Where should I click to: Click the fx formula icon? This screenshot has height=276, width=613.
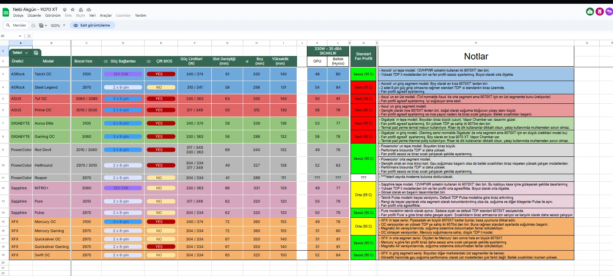(29, 36)
